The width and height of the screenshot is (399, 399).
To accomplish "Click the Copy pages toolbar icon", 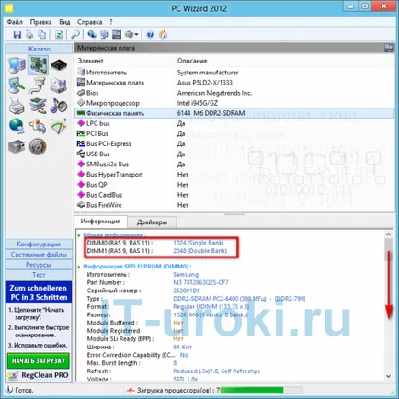I will 42,34.
